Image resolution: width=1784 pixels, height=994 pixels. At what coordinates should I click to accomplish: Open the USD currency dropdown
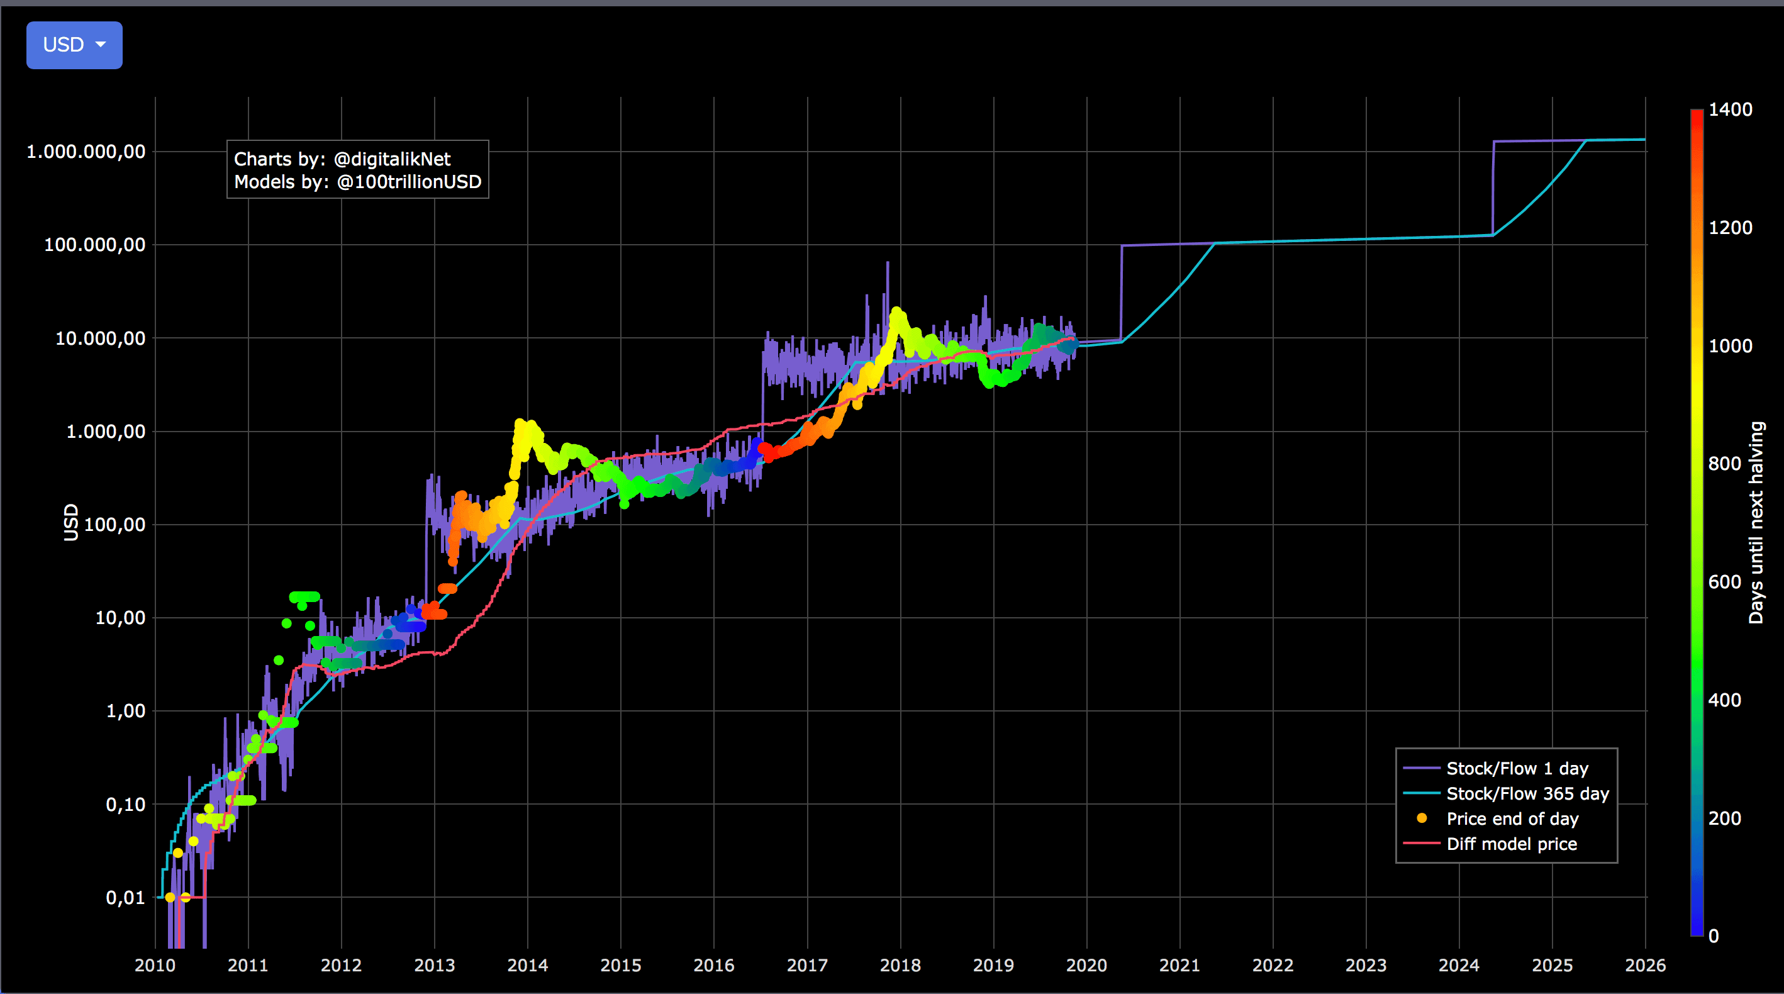[x=74, y=45]
